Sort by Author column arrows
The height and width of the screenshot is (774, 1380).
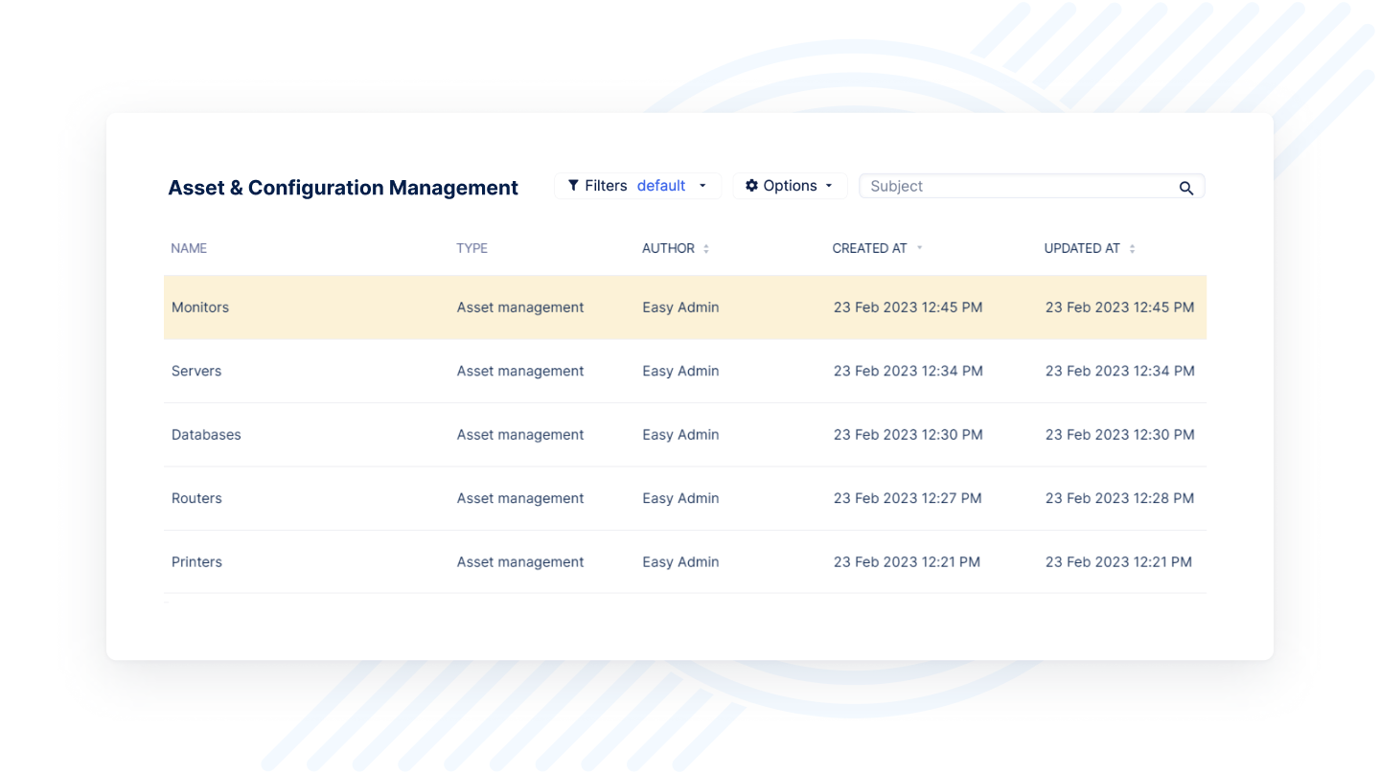[x=706, y=249]
